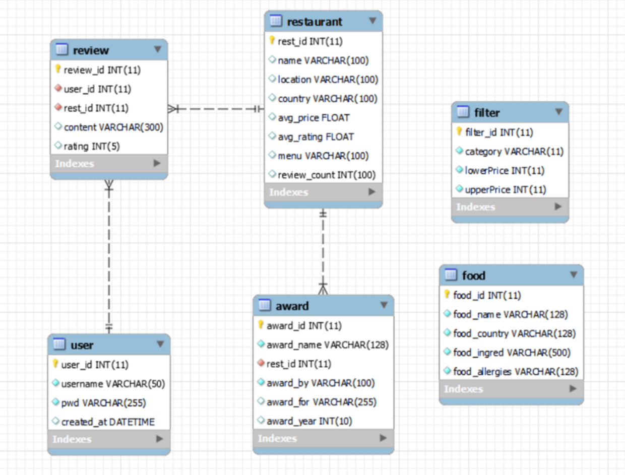Click the food_id primary key icon
The height and width of the screenshot is (475, 625).
[x=447, y=295]
